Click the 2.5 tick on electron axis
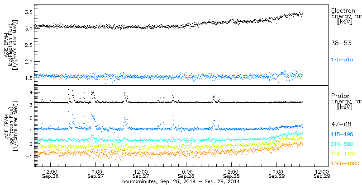This screenshot has width=362, height=185. pyautogui.click(x=28, y=45)
